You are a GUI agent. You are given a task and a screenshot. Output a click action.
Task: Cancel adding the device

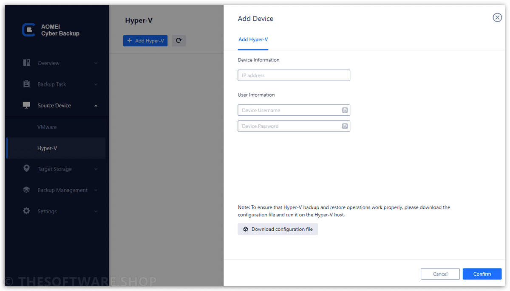[x=440, y=274]
